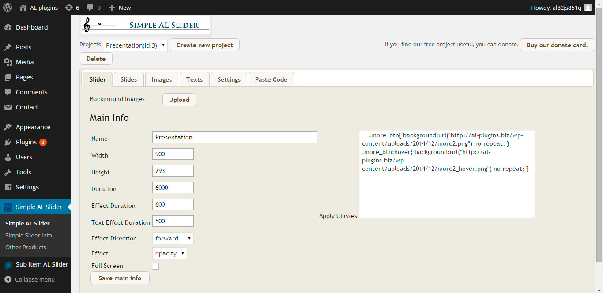Toggle the Full Screen checkbox

(155, 266)
